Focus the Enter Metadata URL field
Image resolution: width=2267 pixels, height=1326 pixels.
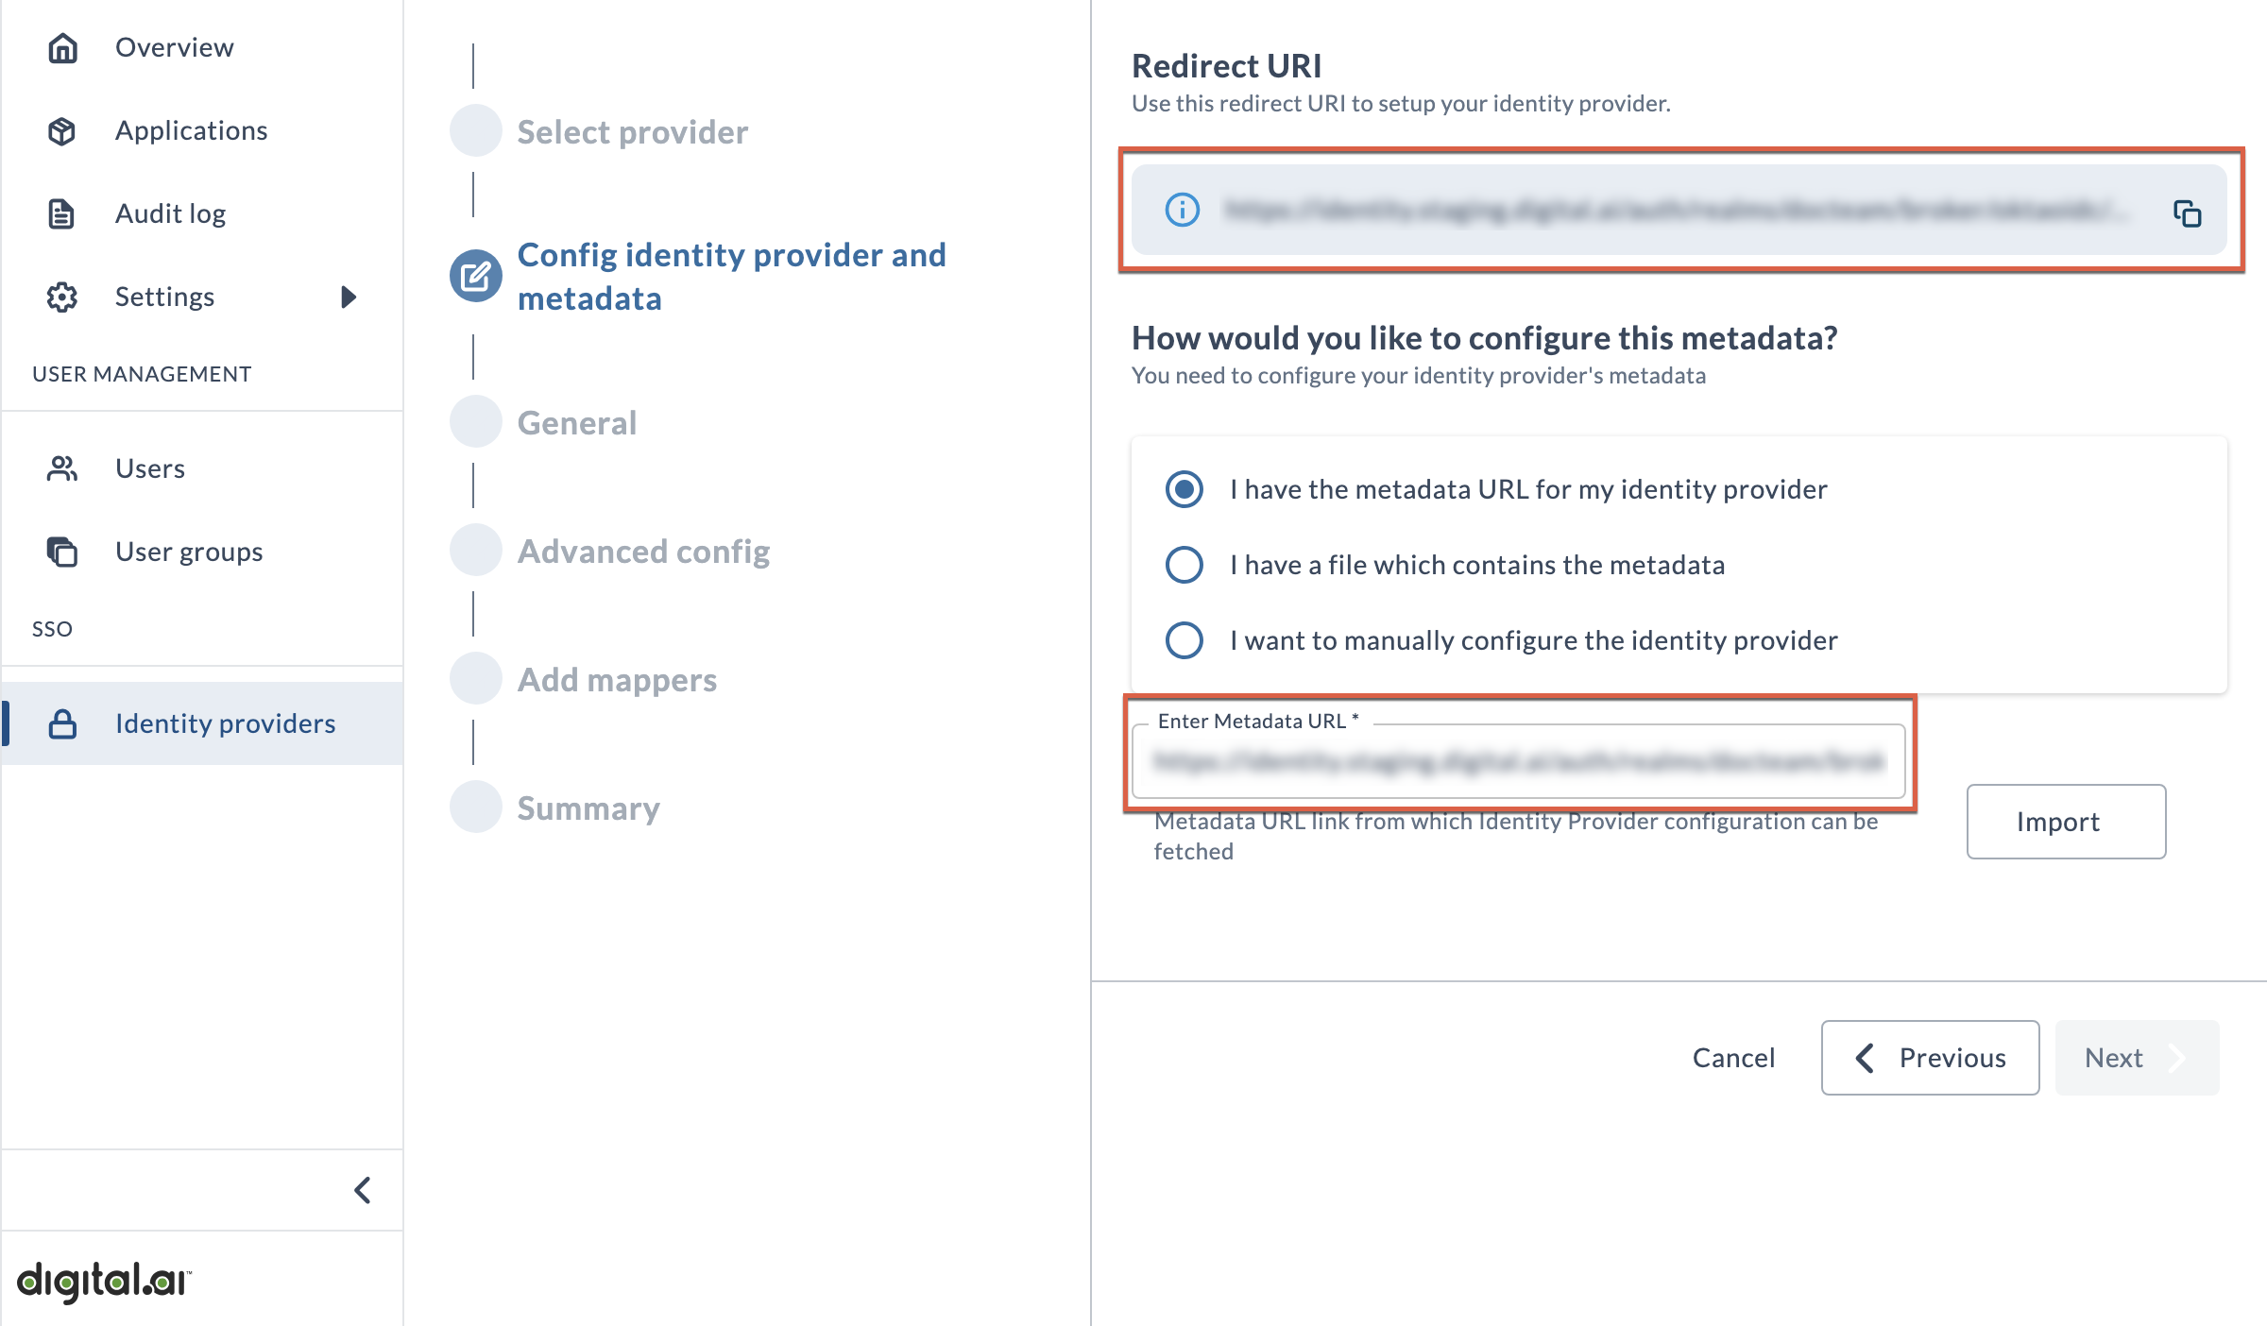pos(1519,761)
